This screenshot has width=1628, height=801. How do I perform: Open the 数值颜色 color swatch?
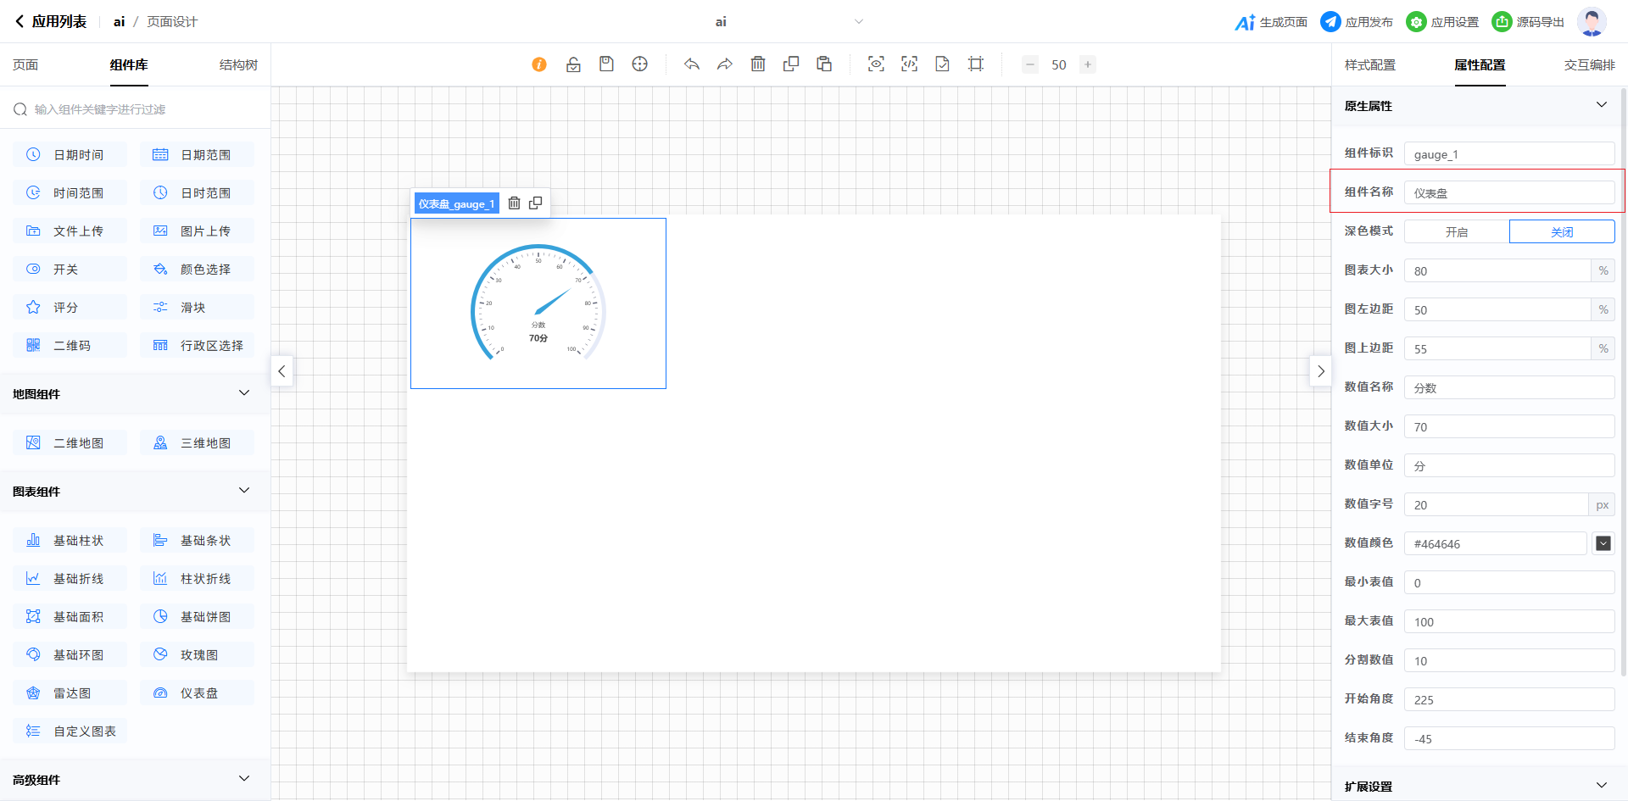(1603, 544)
